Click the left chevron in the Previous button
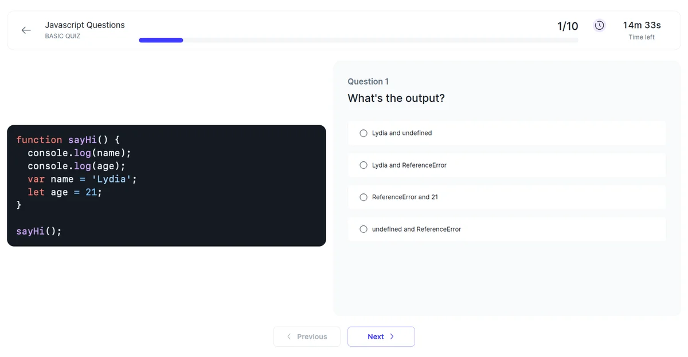 coord(289,336)
